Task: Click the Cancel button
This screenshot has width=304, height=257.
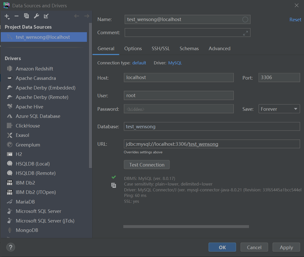Action: (x=254, y=247)
